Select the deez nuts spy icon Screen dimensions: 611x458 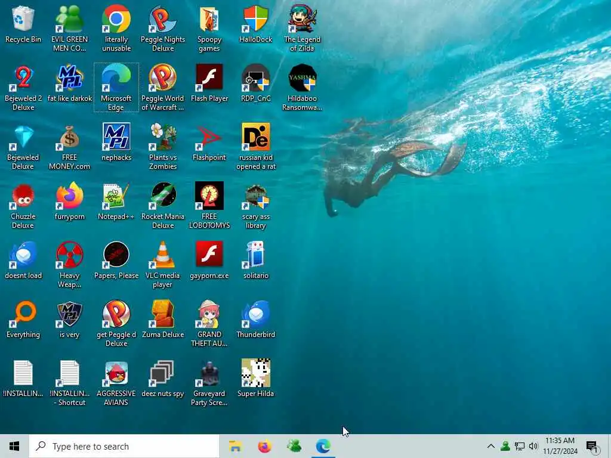coord(163,379)
